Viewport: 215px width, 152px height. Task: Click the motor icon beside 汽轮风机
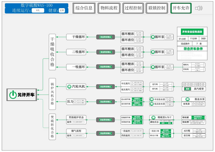click(69, 86)
